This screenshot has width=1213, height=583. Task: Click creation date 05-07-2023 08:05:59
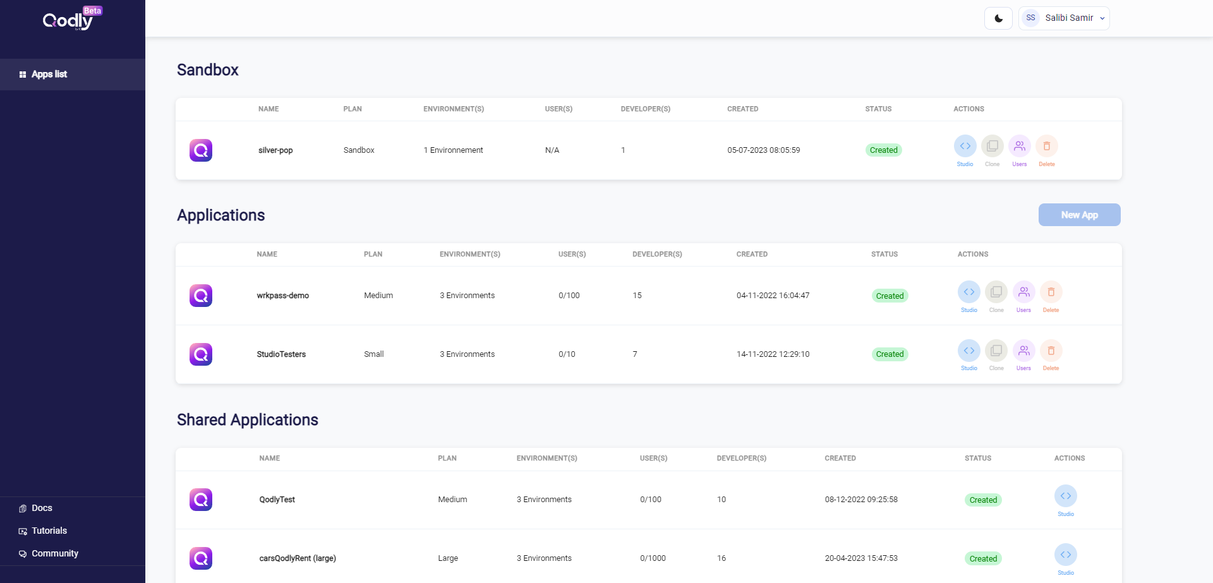tap(764, 150)
